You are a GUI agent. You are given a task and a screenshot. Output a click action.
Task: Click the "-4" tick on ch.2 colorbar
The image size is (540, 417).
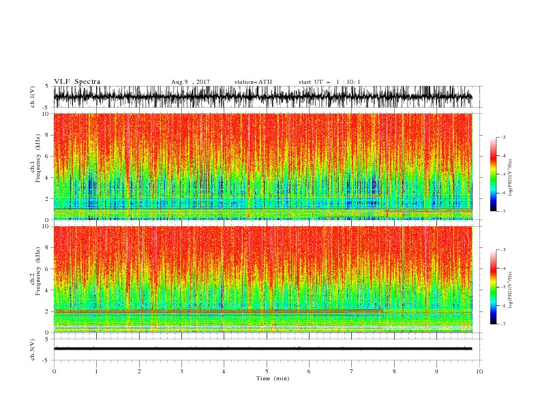pos(502,268)
